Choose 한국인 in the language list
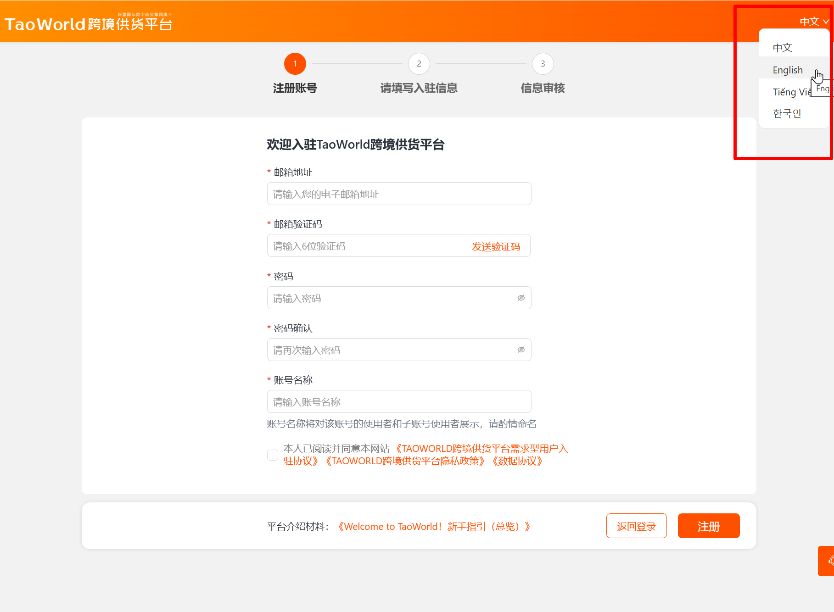This screenshot has height=612, width=834. [x=787, y=114]
